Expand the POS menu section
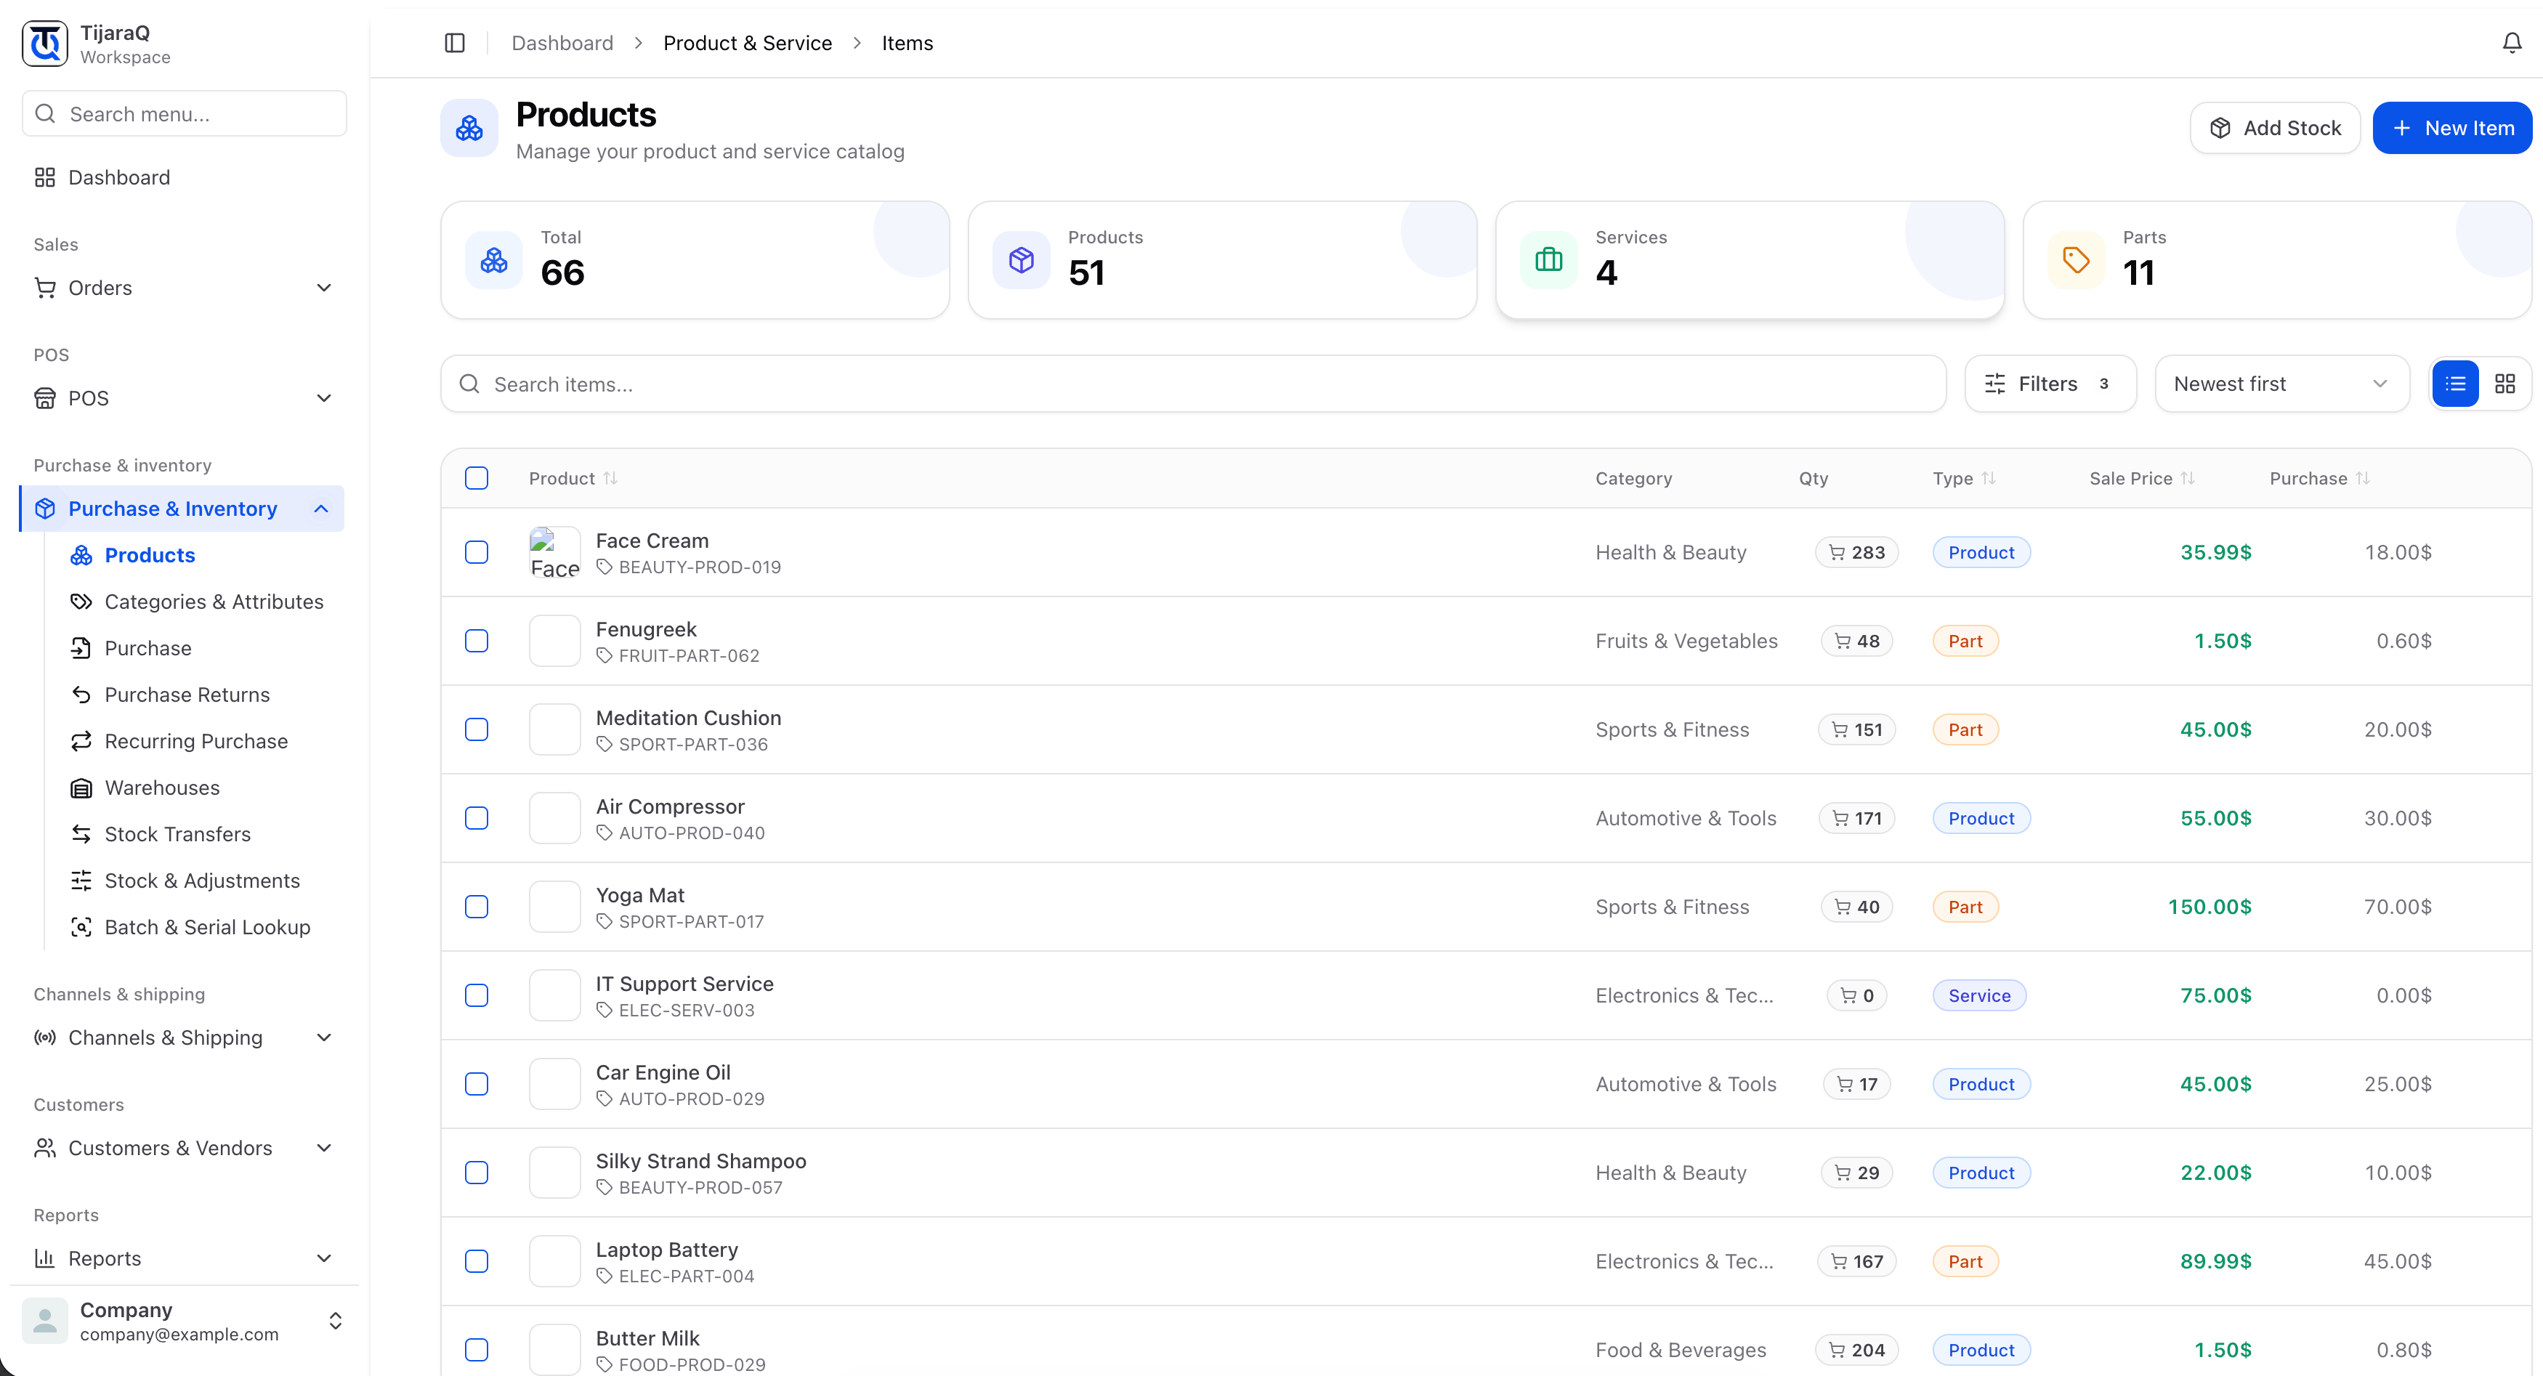This screenshot has height=1376, width=2543. (x=184, y=398)
